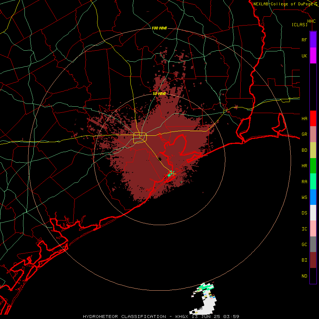Viewport: 319px width, 319px height.
Task: Click the green rain echo at radar site
Action: click(170, 174)
